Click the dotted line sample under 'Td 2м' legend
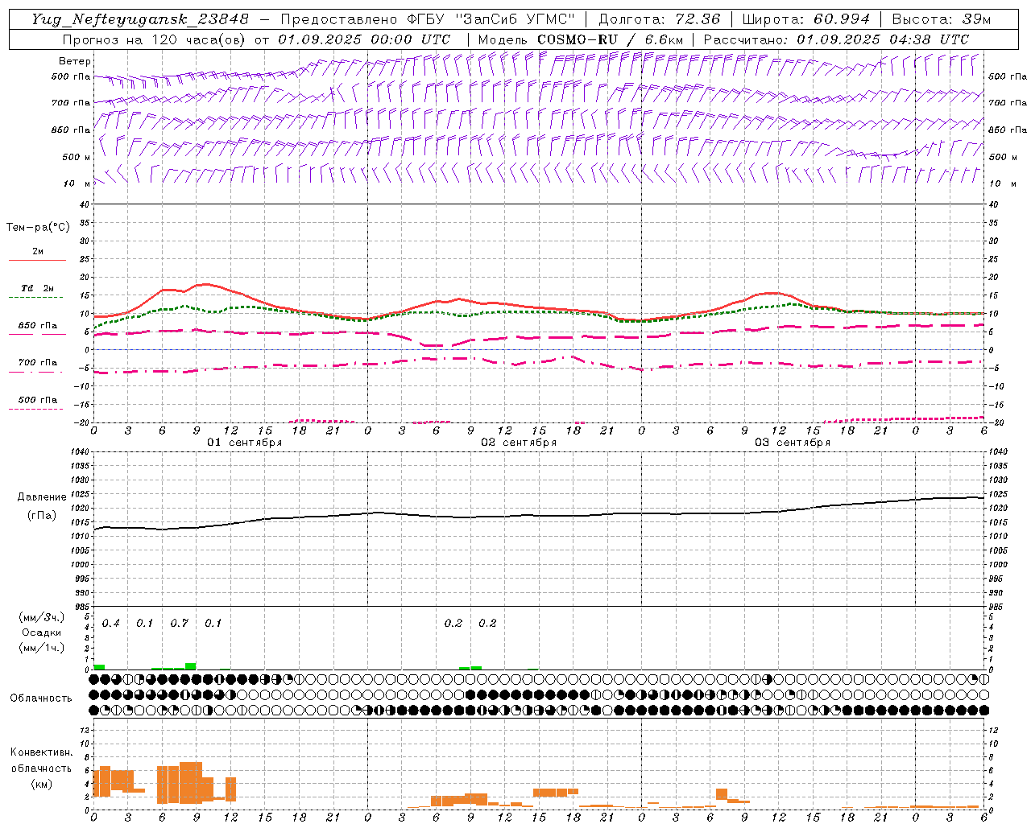Image resolution: width=1031 pixels, height=824 pixels. (35, 298)
